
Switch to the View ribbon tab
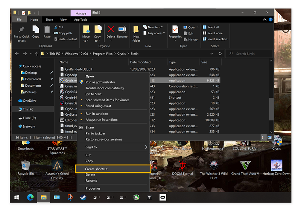[63, 20]
